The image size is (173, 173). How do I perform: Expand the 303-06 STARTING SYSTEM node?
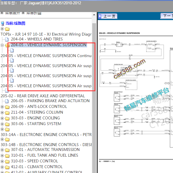[2, 124]
